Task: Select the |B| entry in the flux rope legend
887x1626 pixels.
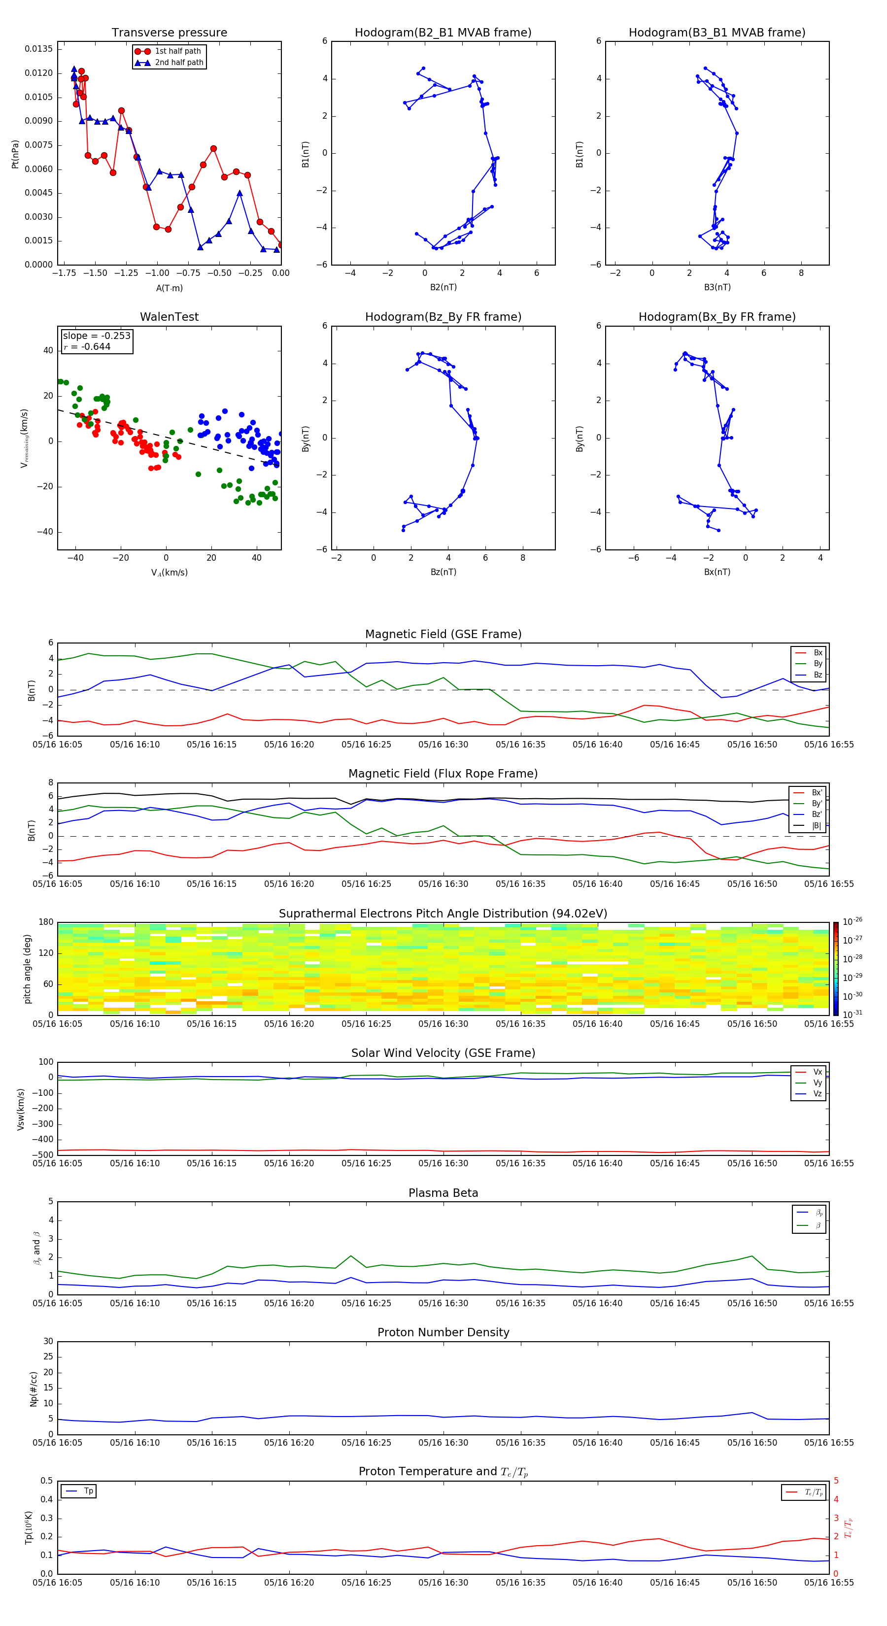Action: (808, 826)
